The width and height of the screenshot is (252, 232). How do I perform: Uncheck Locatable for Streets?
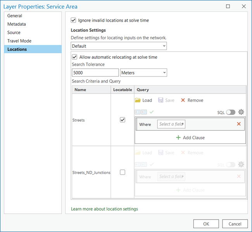click(x=123, y=120)
